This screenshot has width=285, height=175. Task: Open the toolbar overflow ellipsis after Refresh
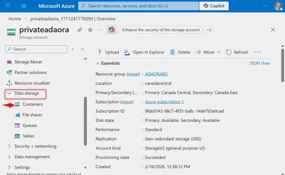[257, 52]
